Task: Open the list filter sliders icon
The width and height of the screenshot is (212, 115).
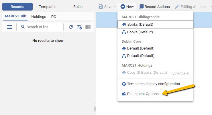Action: (9, 27)
